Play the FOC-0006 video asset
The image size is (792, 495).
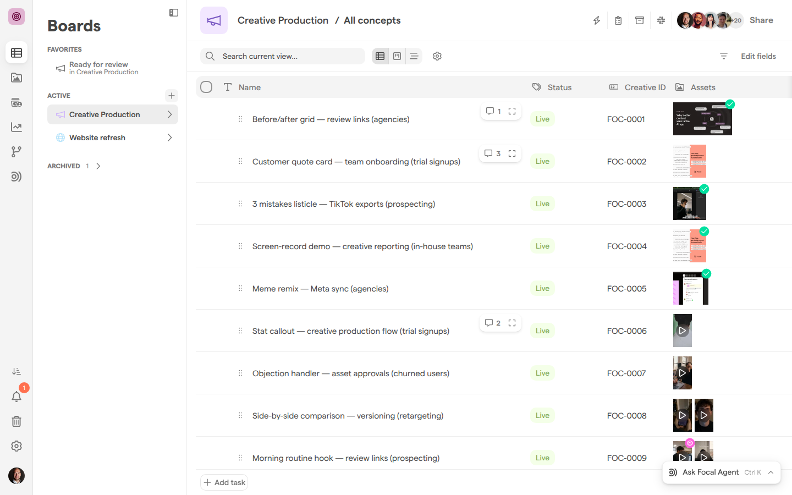pyautogui.click(x=683, y=331)
